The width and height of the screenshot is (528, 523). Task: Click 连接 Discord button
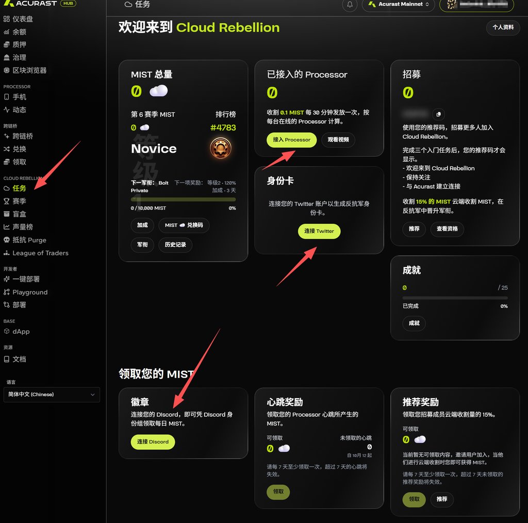click(x=153, y=442)
